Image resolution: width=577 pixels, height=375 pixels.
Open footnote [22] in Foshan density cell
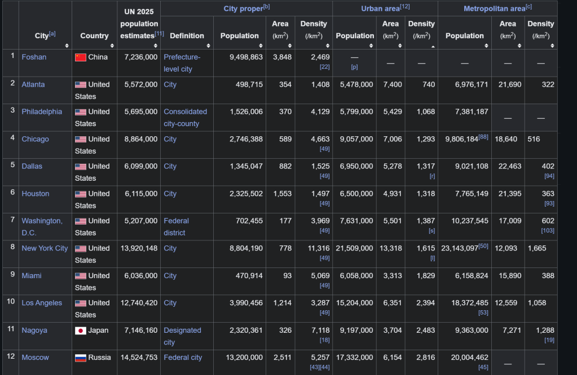[x=324, y=68]
